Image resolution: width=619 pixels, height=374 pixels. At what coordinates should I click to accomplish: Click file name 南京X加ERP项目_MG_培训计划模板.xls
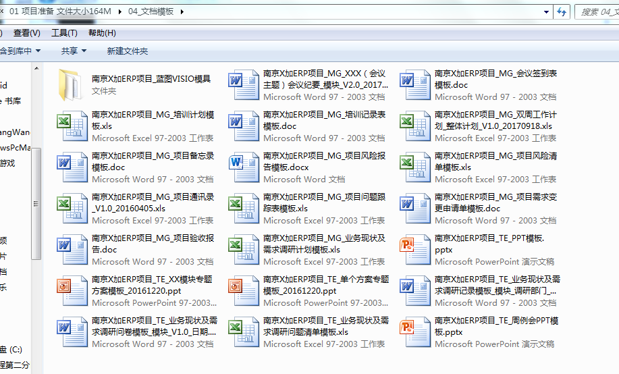tap(153, 120)
